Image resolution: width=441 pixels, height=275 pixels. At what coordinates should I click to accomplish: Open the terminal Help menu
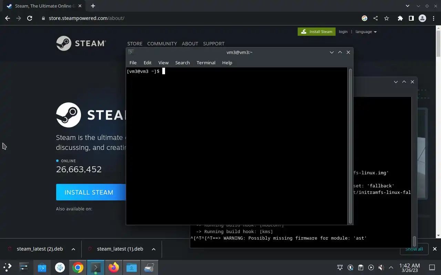tap(227, 63)
